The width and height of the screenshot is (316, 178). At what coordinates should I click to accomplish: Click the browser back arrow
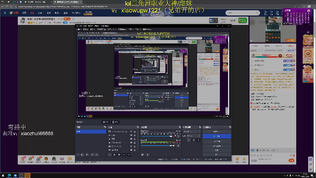pyautogui.click(x=3, y=7)
